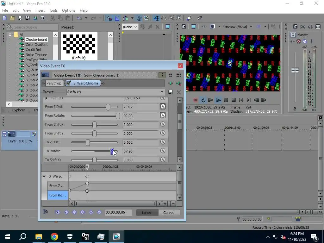Viewport: 324px width, 243px height.
Task: Open the Insert menu
Action: [40, 10]
